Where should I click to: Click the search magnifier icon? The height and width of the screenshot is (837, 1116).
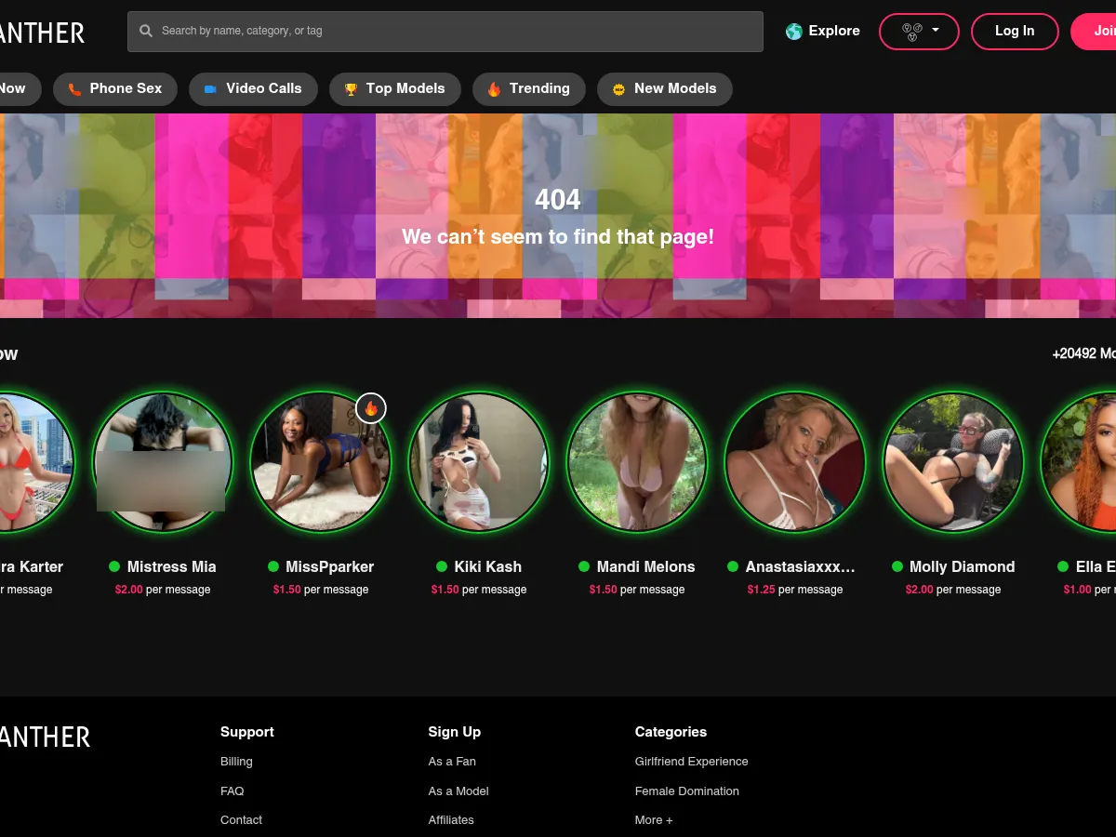[146, 31]
